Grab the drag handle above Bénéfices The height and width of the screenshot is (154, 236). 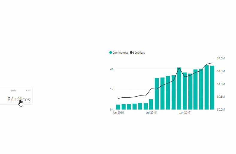click(13, 91)
